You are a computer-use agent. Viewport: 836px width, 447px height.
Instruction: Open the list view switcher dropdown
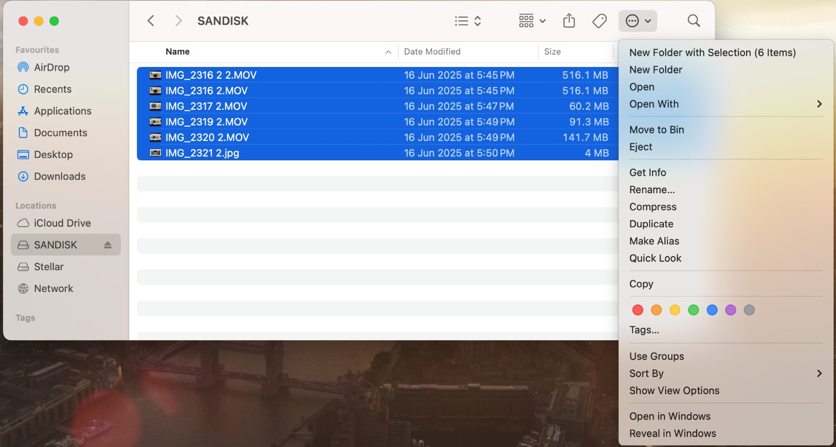(x=468, y=21)
